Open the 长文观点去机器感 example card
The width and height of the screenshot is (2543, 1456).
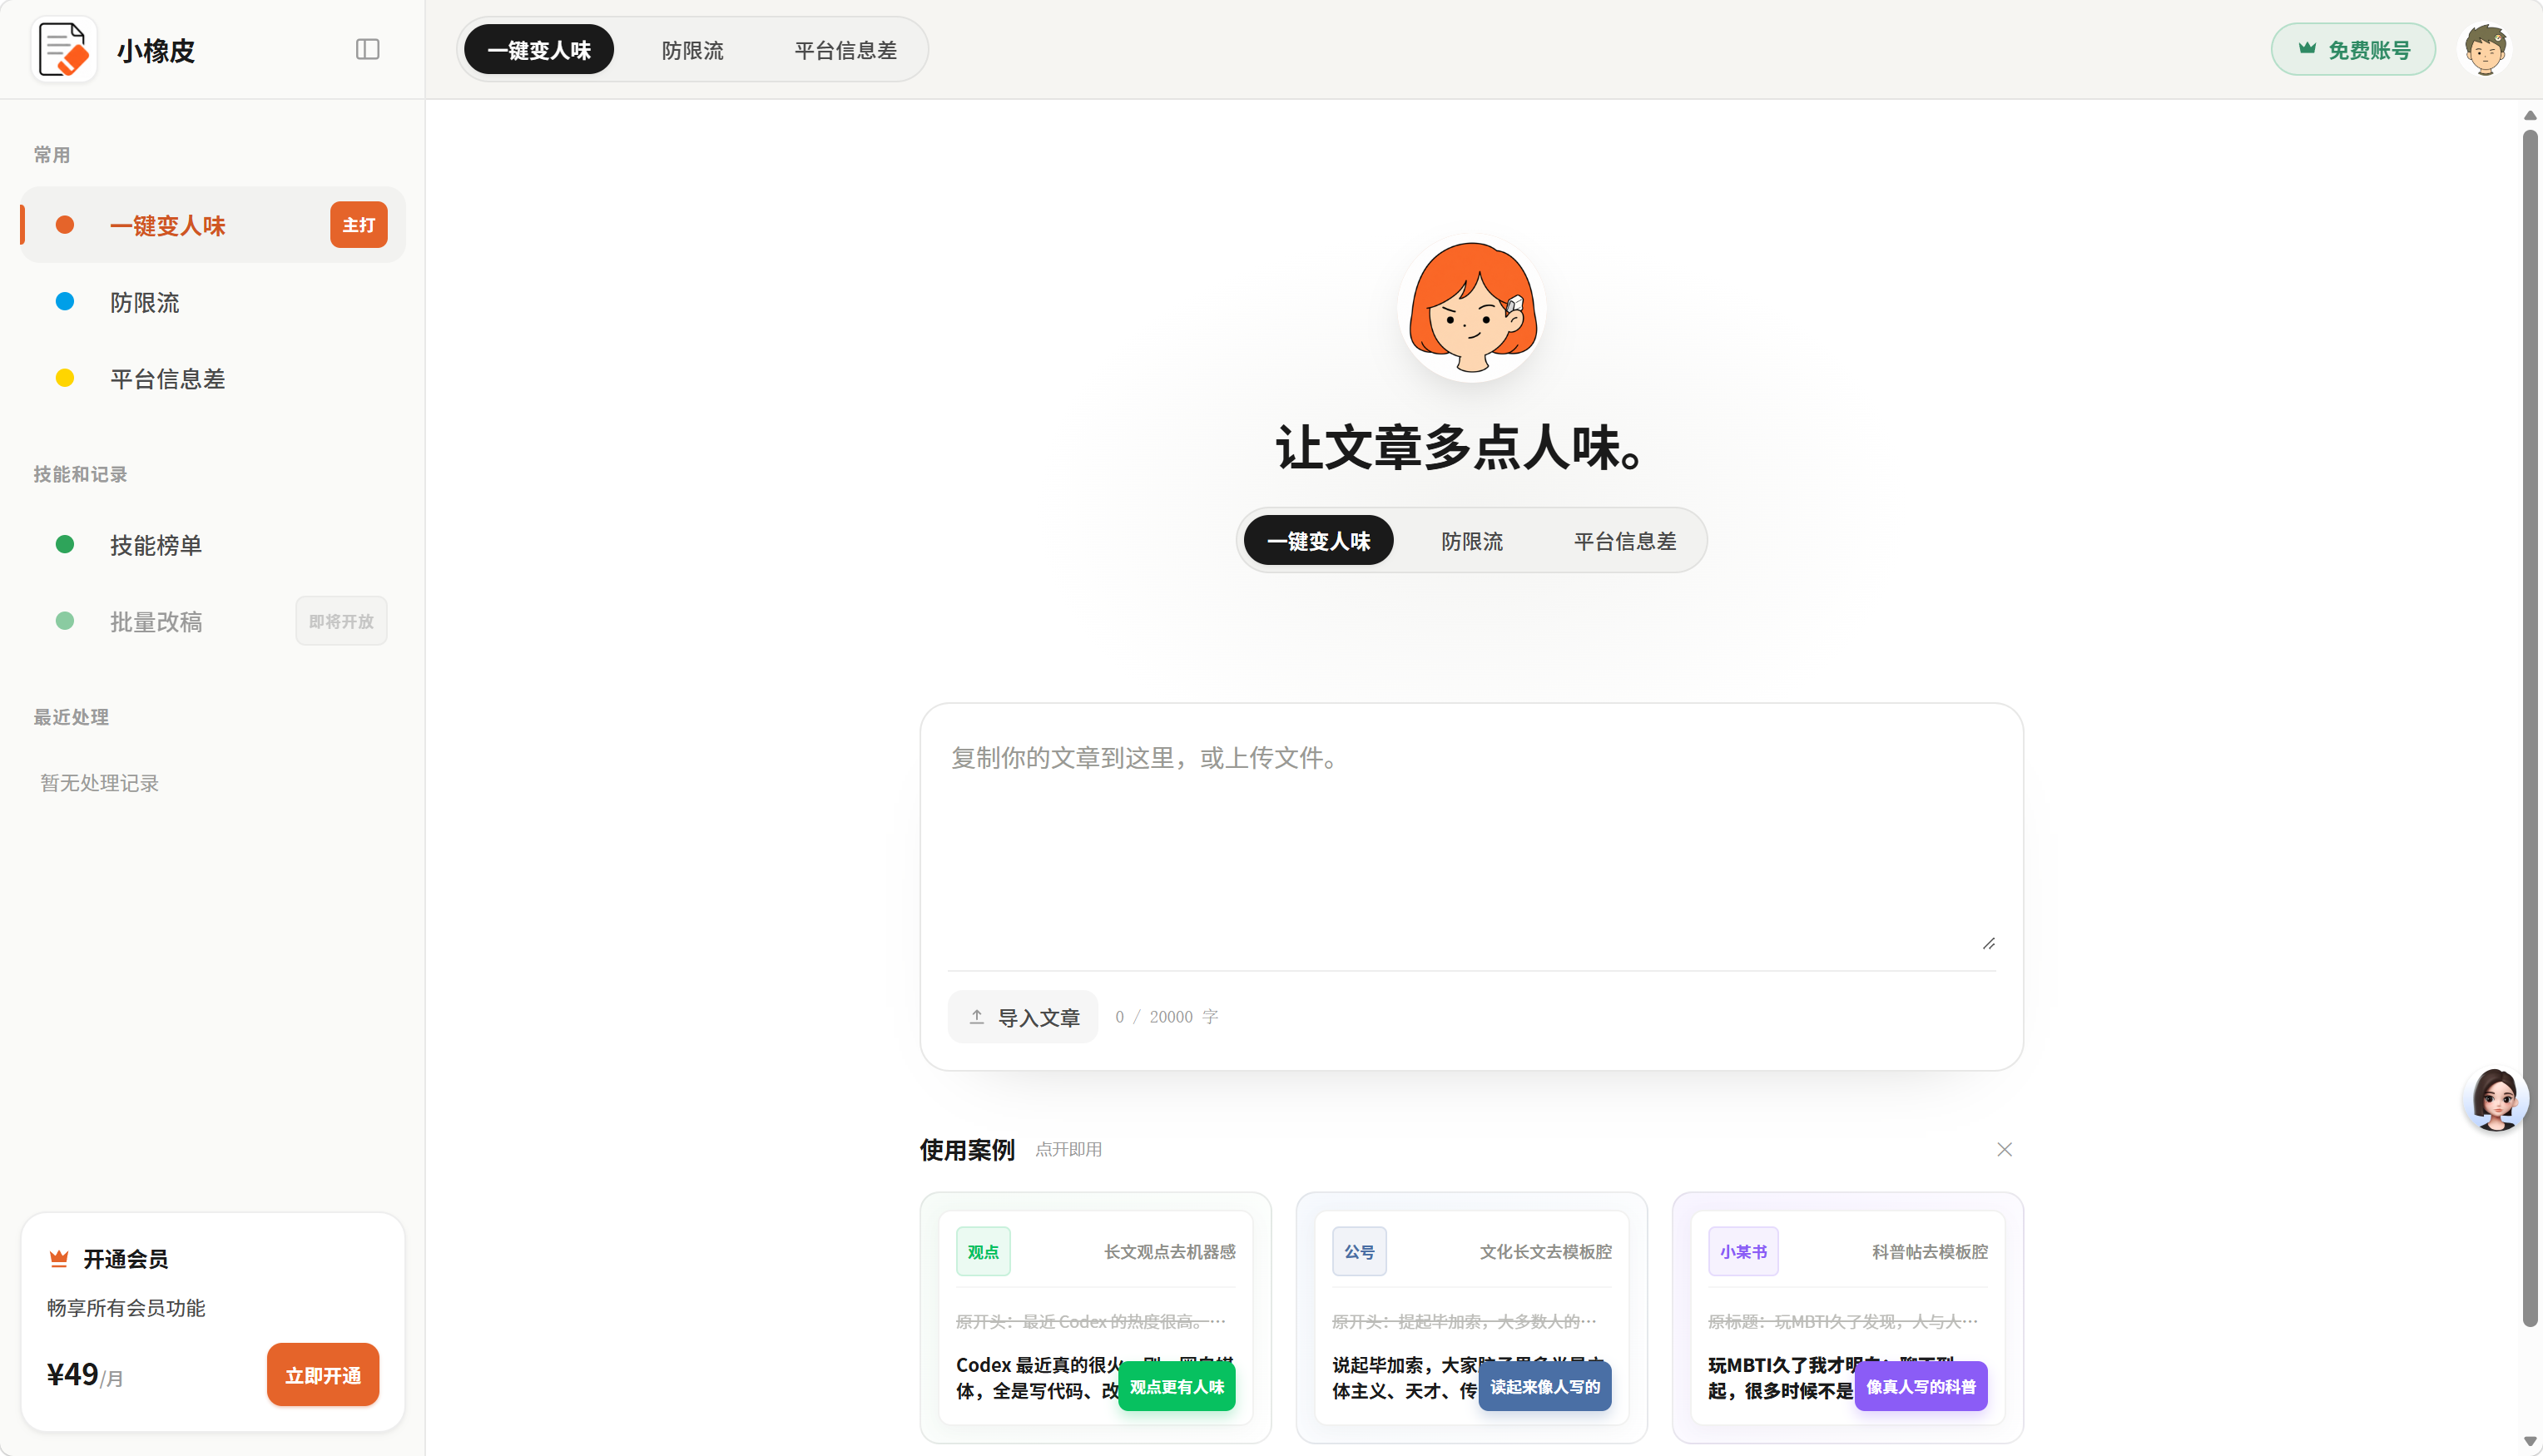[1095, 1317]
